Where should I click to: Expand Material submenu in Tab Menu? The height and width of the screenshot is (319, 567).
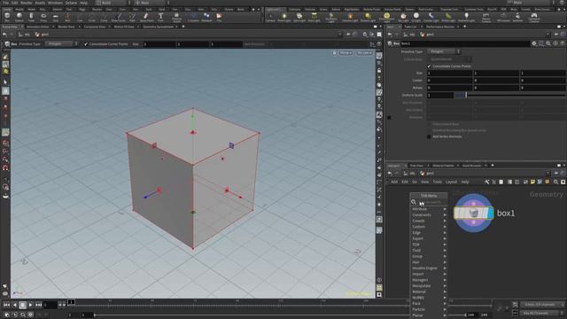coord(429,292)
